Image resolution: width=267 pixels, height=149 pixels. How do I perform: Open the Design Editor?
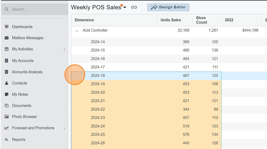pos(168,7)
